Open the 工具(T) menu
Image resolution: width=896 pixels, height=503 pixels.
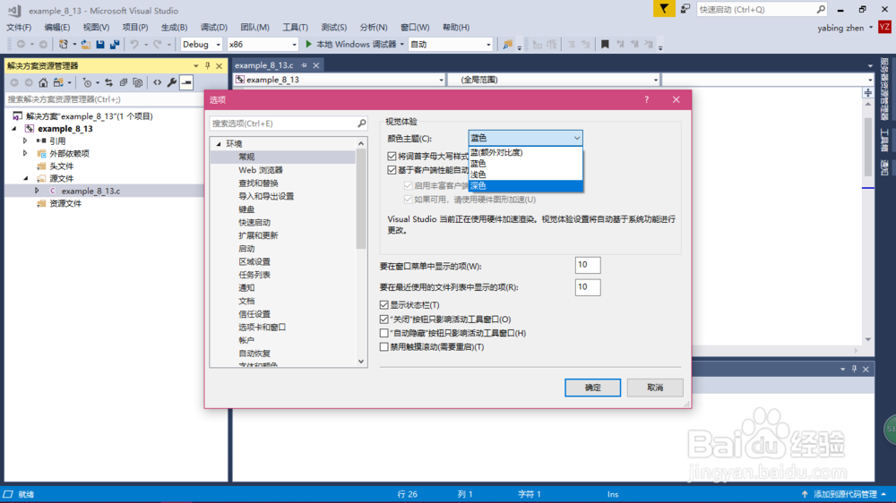295,28
